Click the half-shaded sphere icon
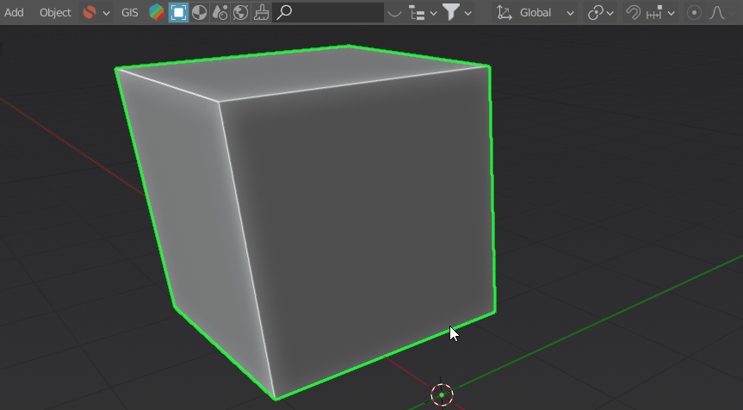Image resolution: width=743 pixels, height=410 pixels. 199,13
